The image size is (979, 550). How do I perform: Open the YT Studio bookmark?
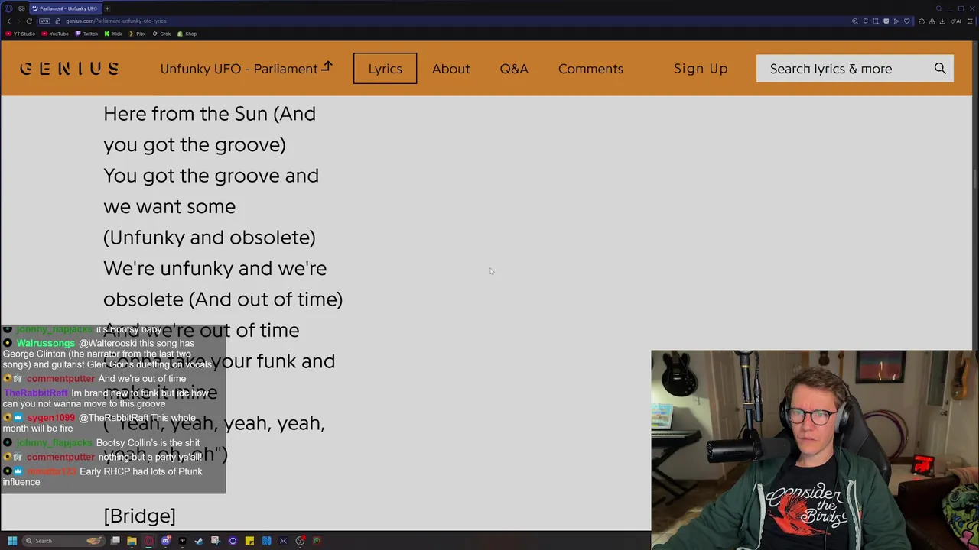tap(21, 34)
